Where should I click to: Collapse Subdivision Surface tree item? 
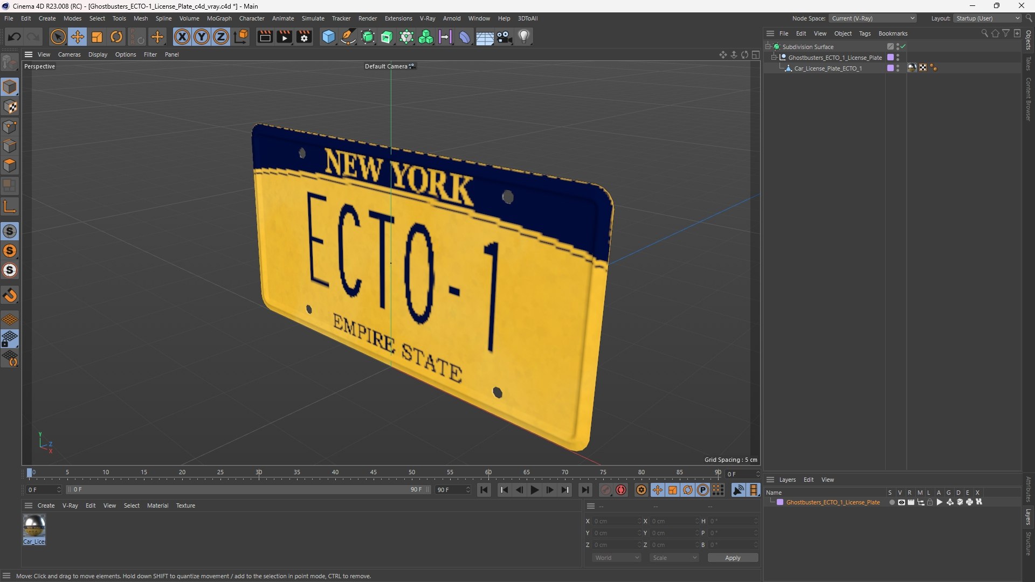pyautogui.click(x=768, y=47)
